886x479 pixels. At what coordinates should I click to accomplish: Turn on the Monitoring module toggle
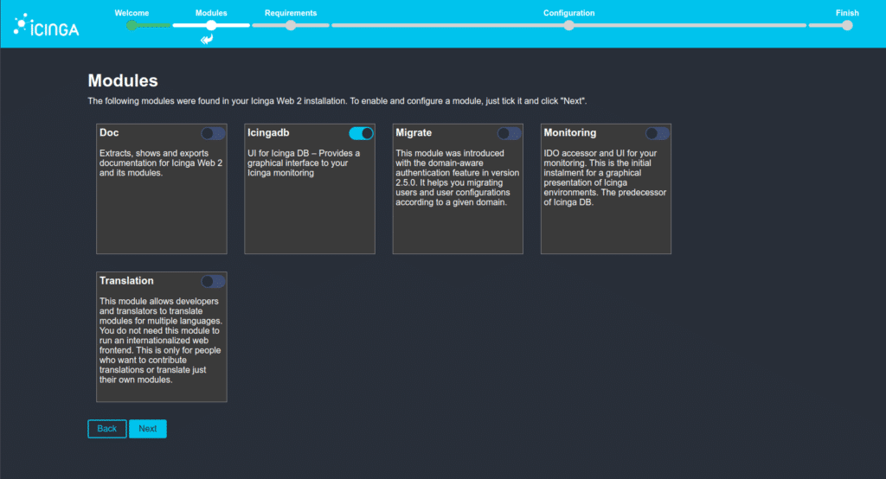(x=658, y=133)
